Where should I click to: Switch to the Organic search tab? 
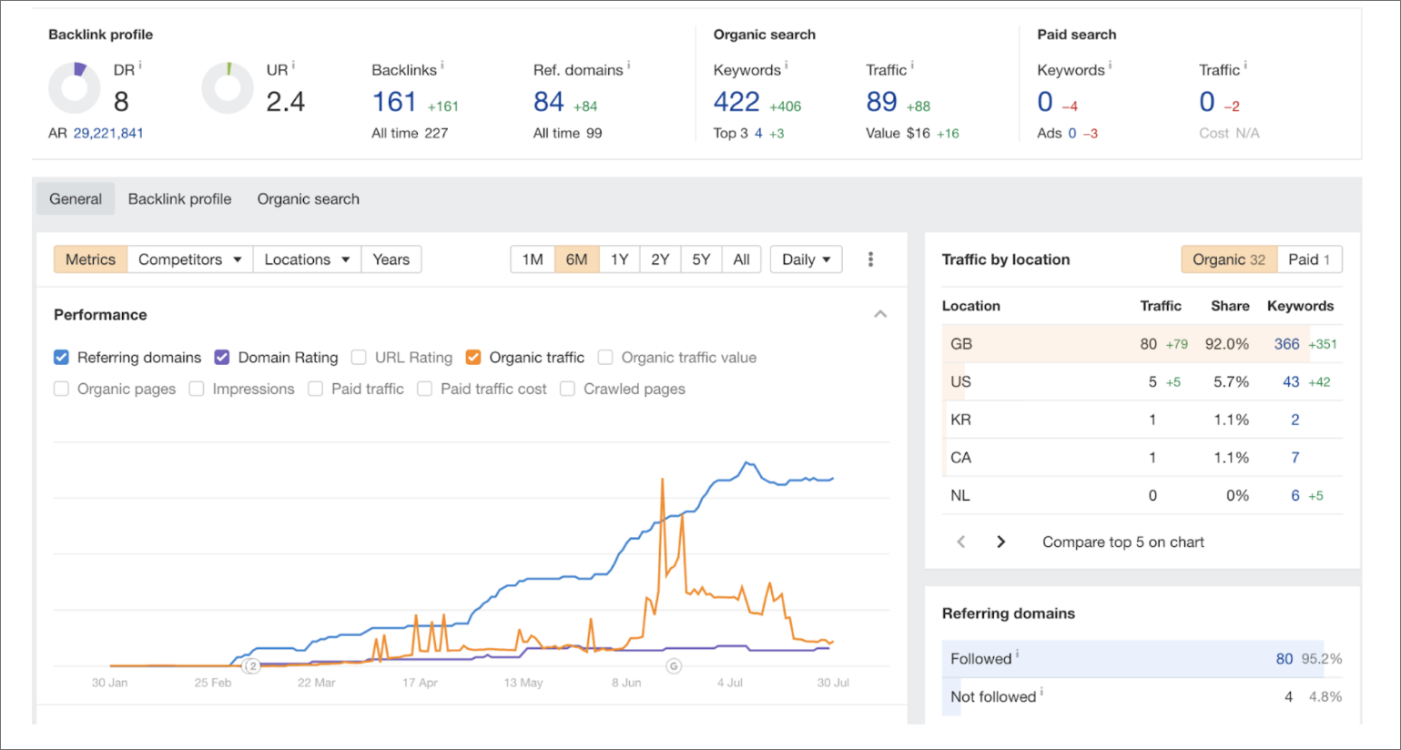coord(308,199)
